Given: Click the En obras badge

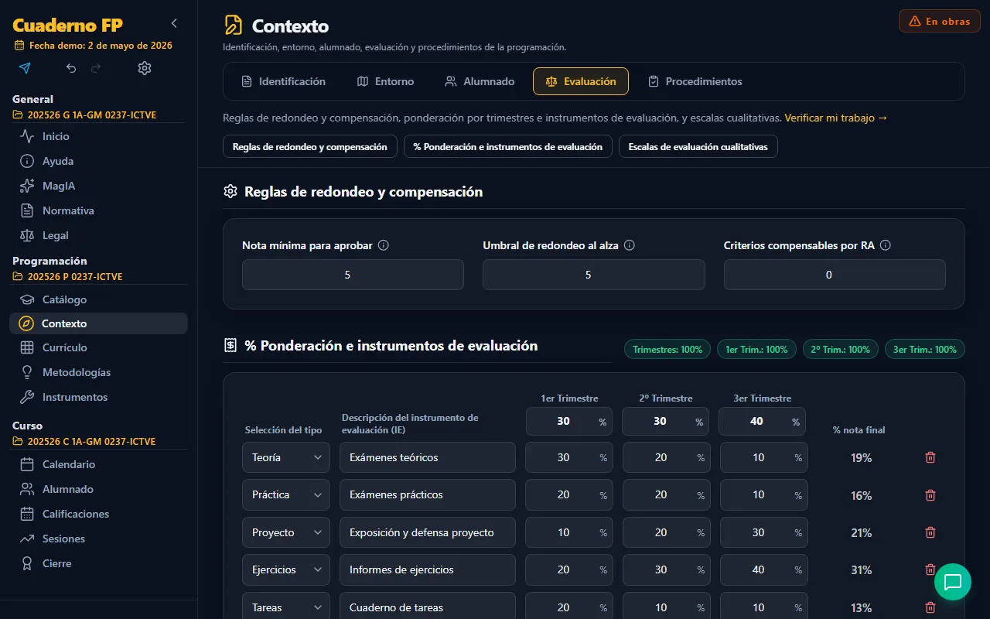Looking at the screenshot, I should [940, 21].
